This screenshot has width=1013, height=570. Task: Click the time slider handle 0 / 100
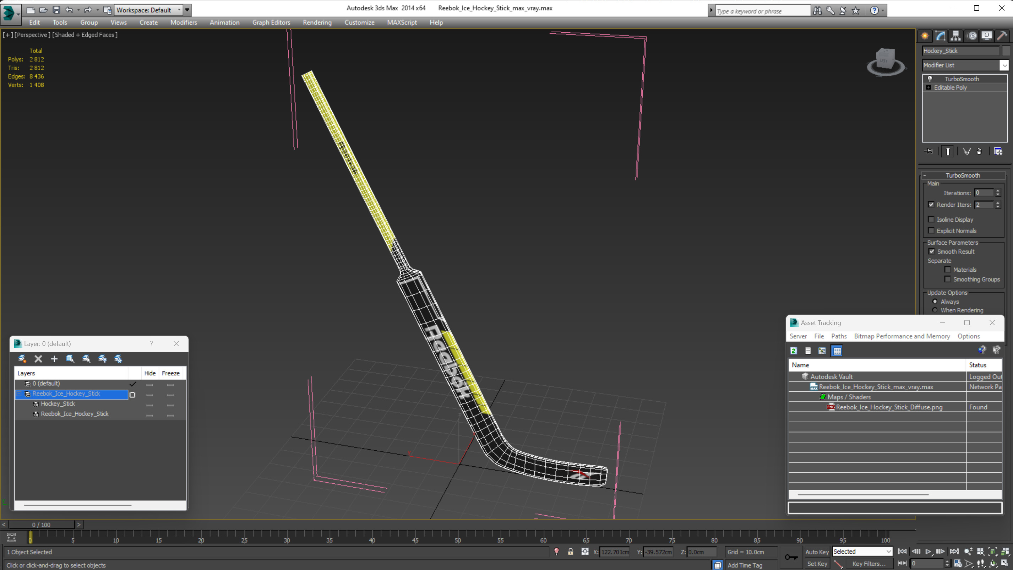click(x=41, y=525)
